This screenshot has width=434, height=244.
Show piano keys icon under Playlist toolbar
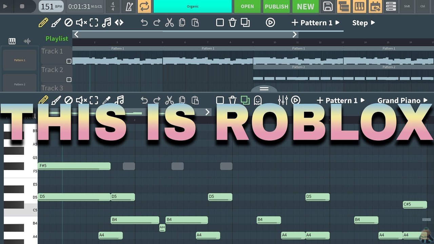point(12,41)
